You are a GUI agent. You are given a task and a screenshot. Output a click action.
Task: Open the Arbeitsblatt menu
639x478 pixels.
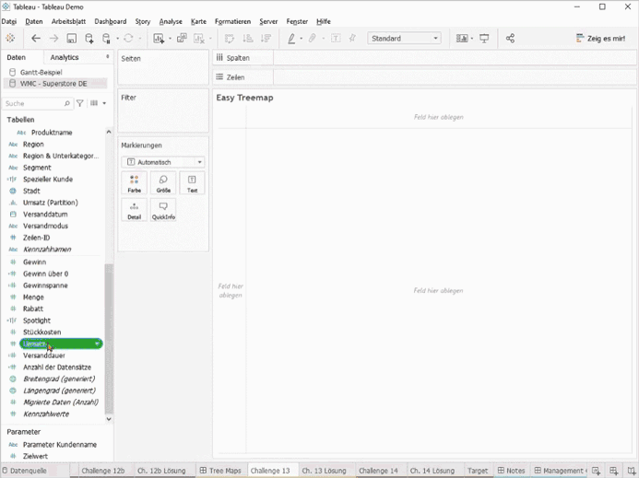click(x=68, y=21)
